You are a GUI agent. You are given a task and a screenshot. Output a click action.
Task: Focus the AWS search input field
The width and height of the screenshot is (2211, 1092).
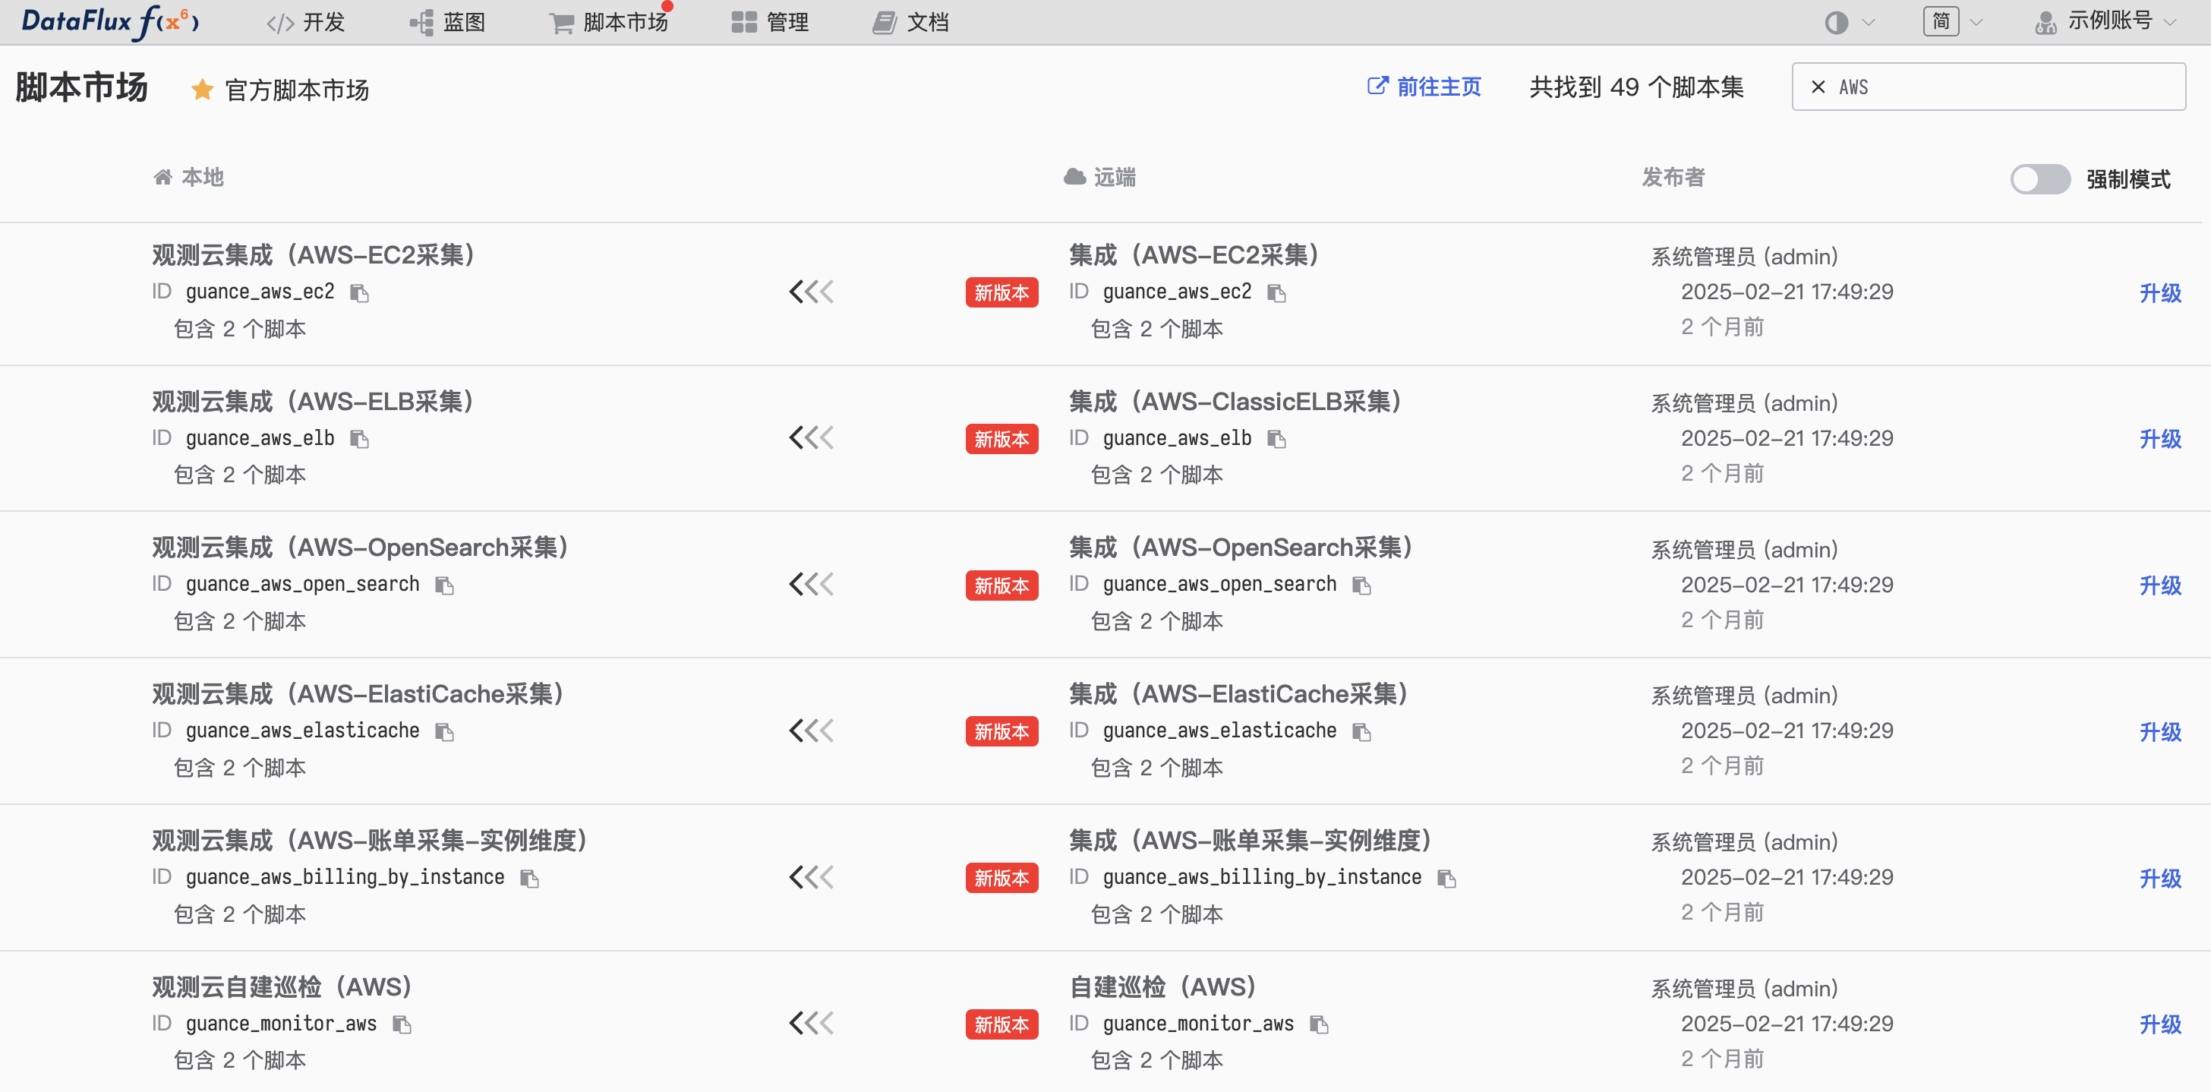point(1989,87)
